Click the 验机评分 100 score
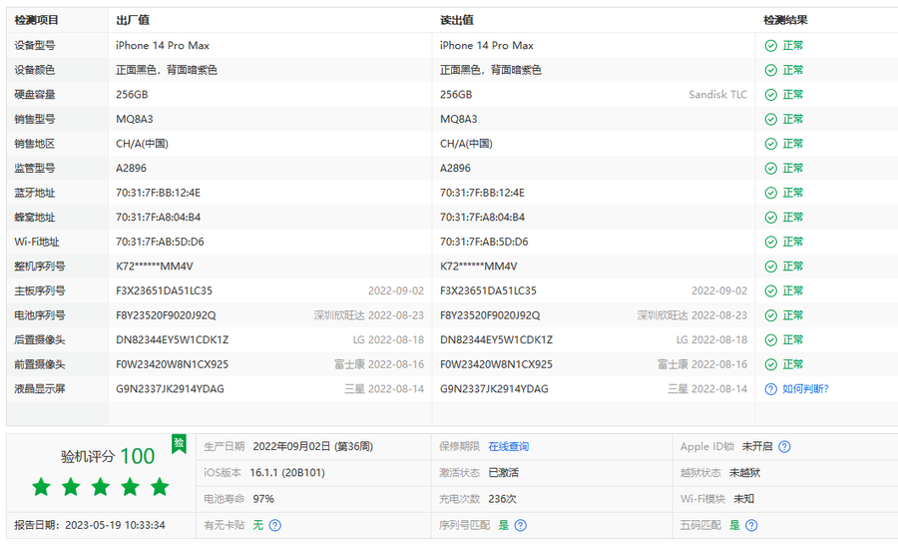 point(108,456)
